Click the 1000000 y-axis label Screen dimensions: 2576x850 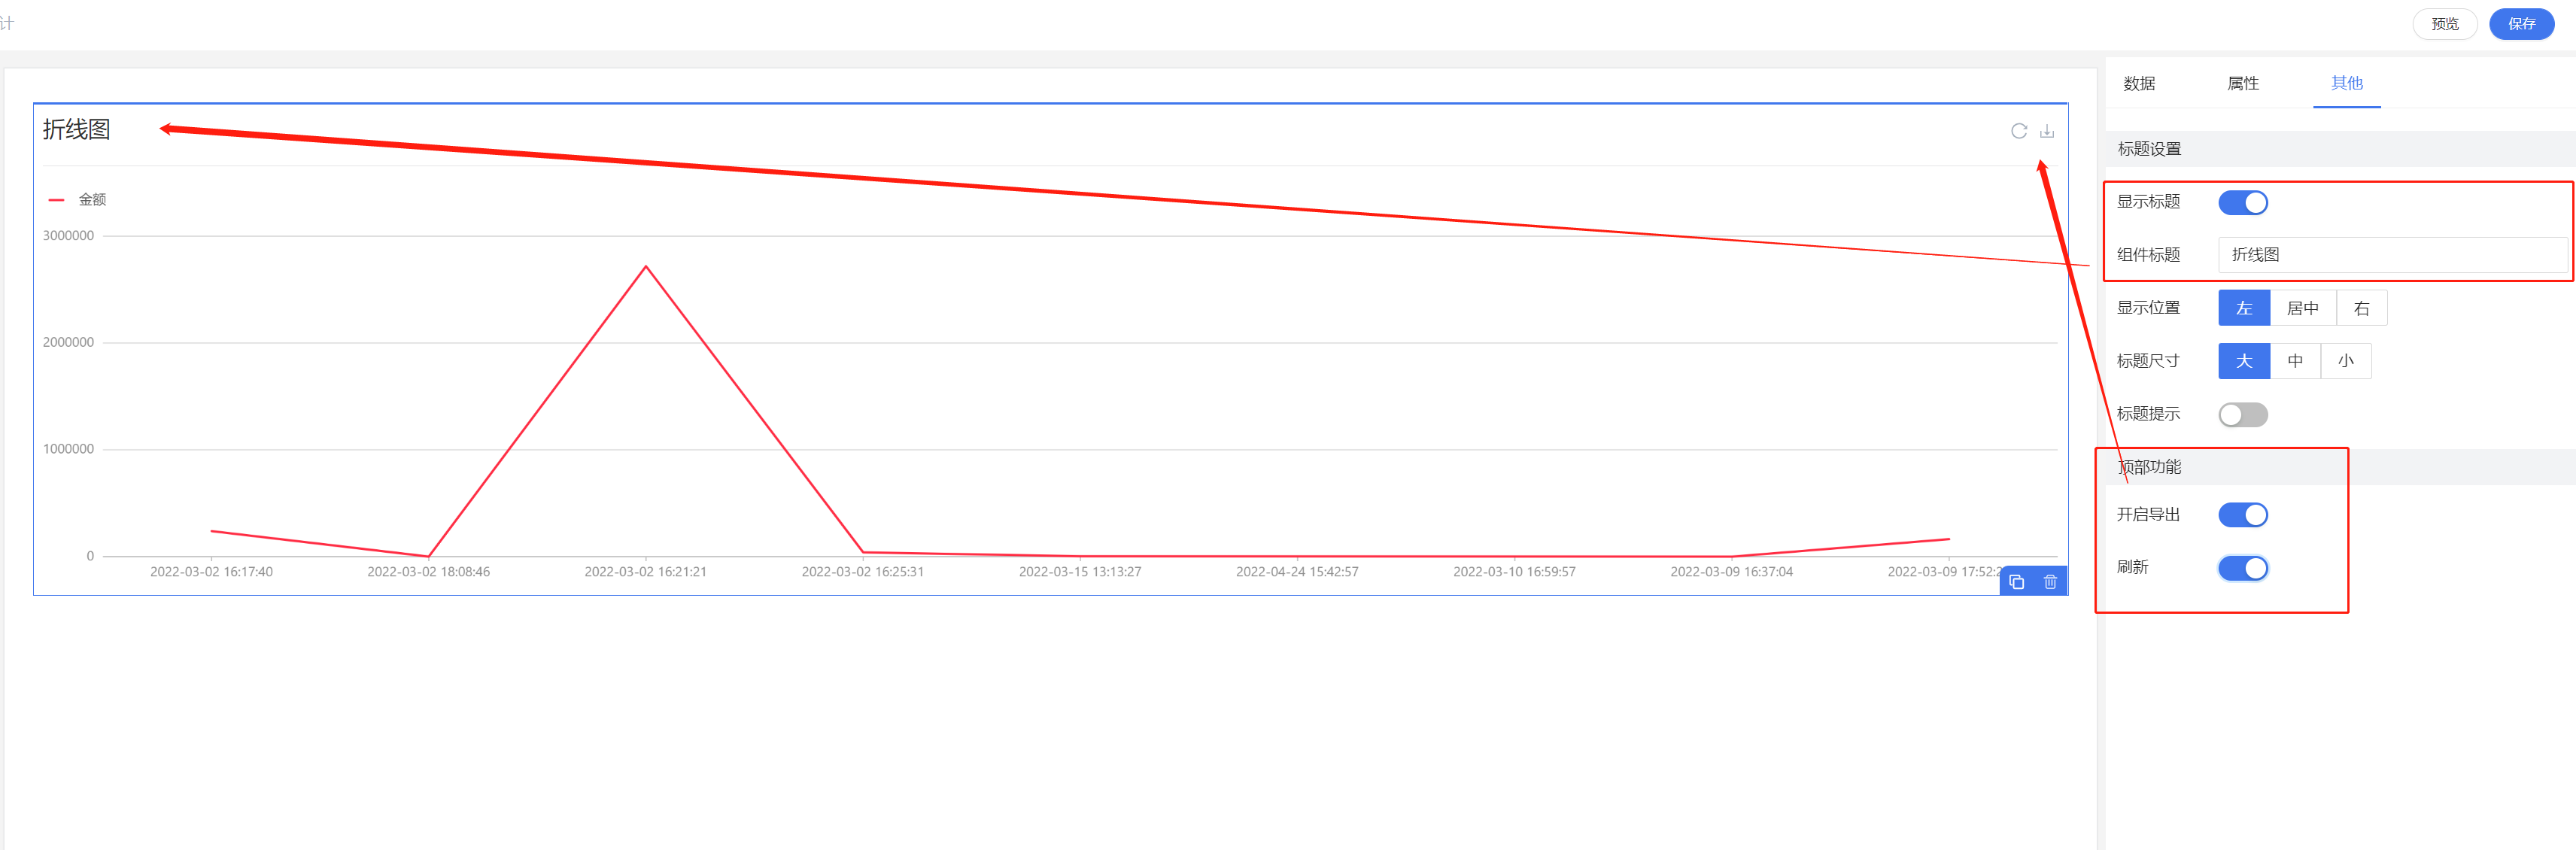tap(68, 449)
